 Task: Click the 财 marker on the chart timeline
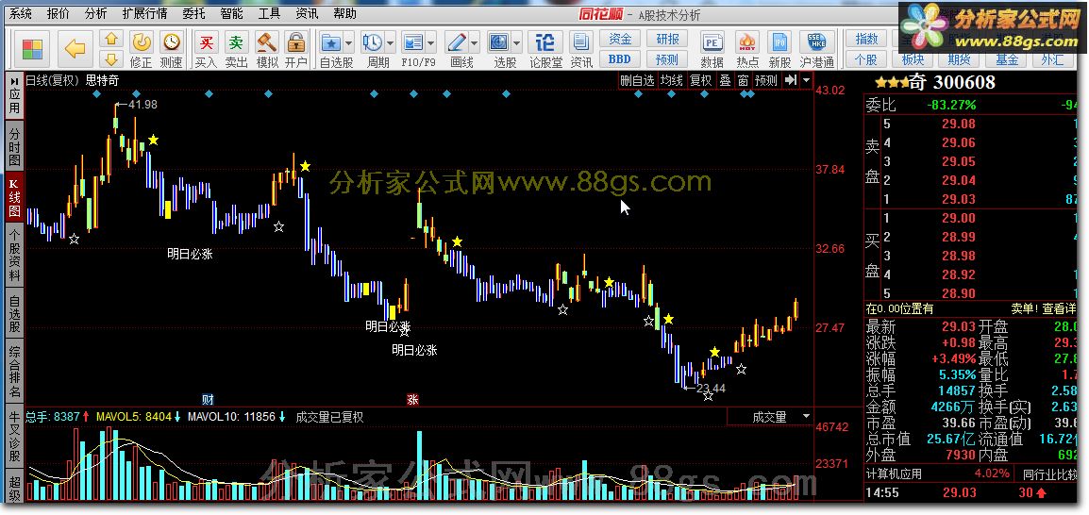(208, 400)
